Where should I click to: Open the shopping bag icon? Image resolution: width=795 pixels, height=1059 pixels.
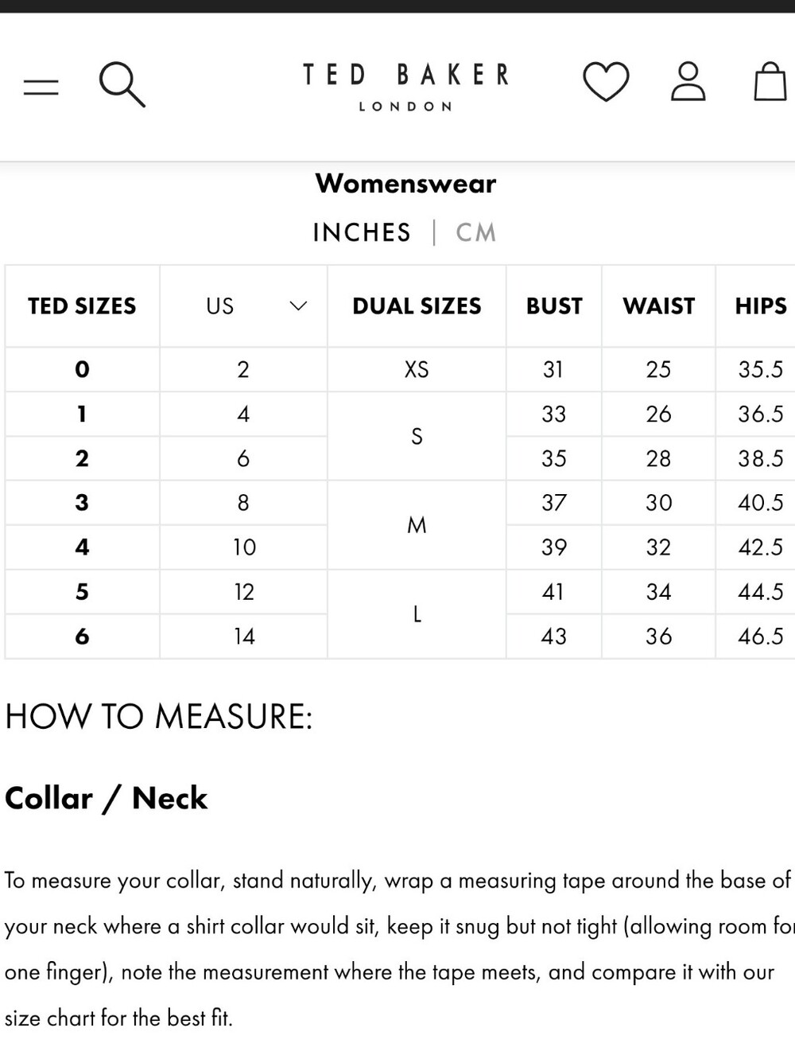point(770,81)
